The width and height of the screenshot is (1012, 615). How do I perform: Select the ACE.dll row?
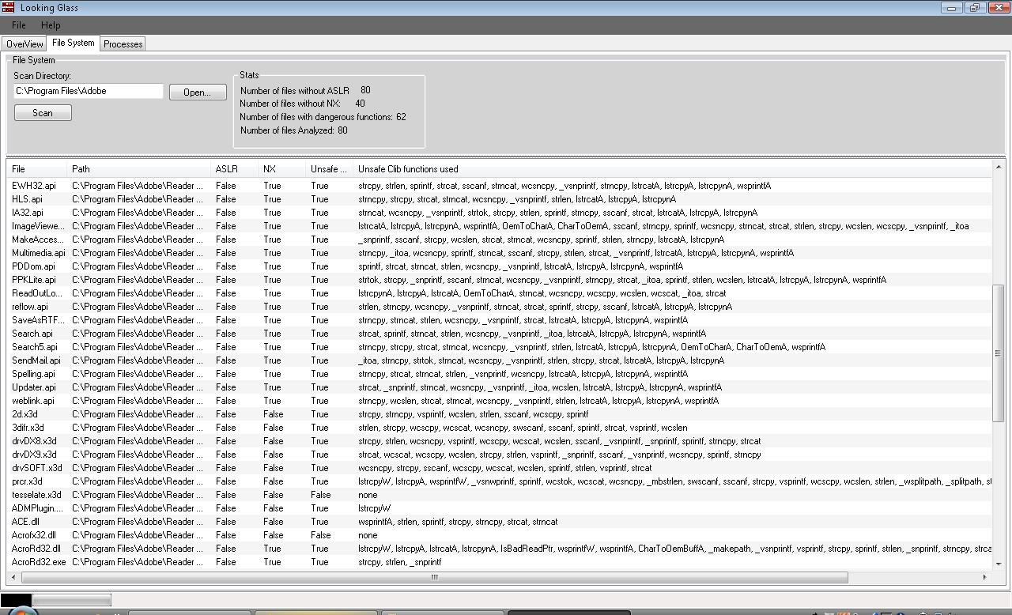point(500,522)
